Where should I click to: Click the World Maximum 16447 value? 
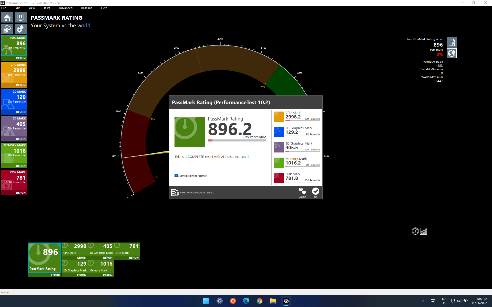pos(438,81)
